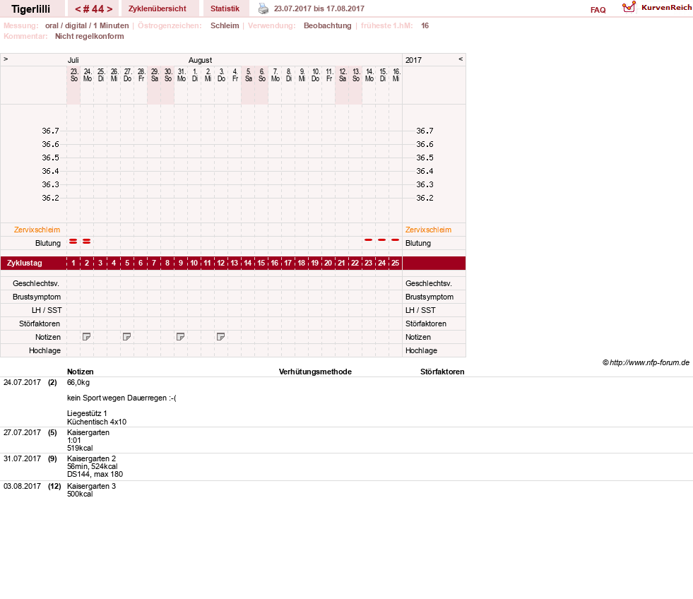Click the früheste 1.hM value 16
693x599 pixels.
(425, 25)
